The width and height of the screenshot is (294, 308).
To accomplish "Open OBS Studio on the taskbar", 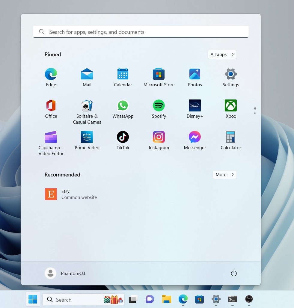I will coord(249,299).
